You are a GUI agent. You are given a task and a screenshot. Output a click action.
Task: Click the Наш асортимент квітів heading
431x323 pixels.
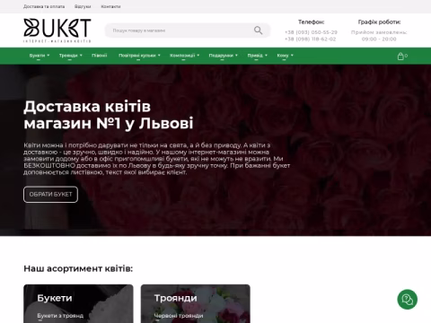click(78, 268)
